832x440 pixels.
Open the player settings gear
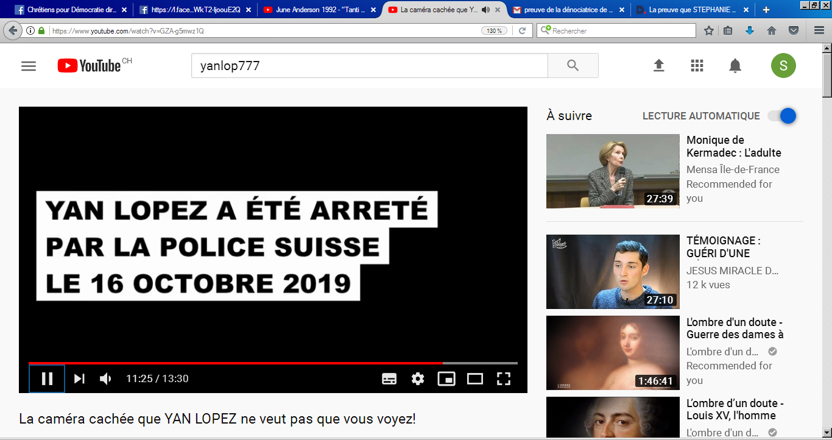417,378
